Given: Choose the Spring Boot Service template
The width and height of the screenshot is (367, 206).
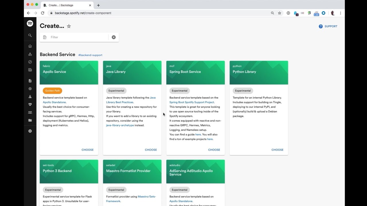Looking at the screenshot, I should [214, 150].
